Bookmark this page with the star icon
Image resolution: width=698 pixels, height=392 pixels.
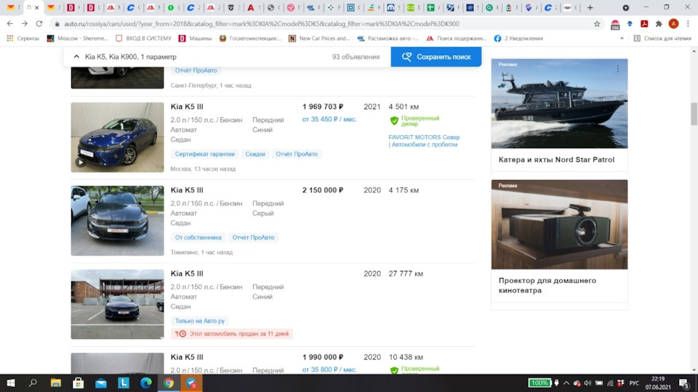[597, 24]
